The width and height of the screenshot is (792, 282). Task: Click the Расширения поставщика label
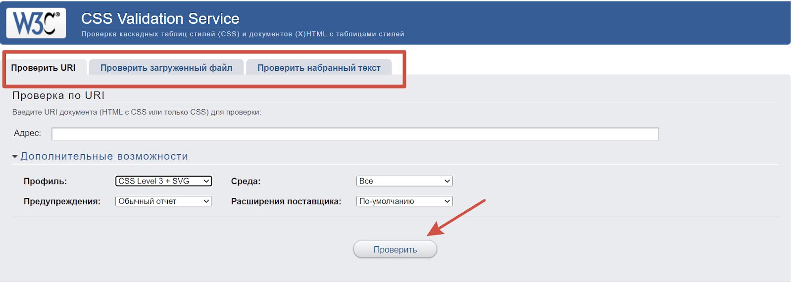tap(286, 201)
